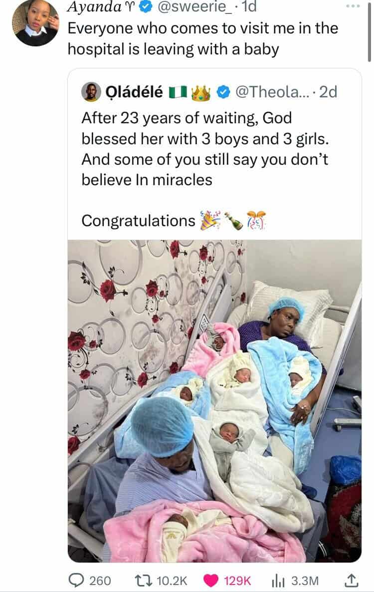The width and height of the screenshot is (374, 592).
Task: Tap the 129K likes count
Action: [x=237, y=580]
